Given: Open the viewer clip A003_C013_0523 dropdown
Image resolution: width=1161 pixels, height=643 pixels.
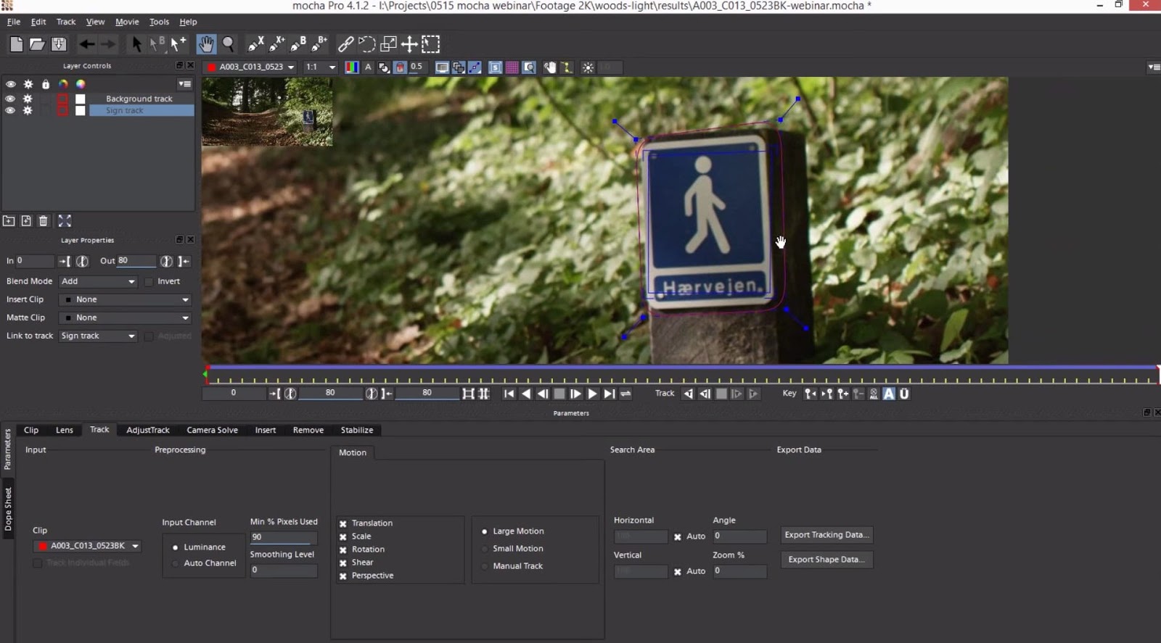Looking at the screenshot, I should [x=250, y=67].
